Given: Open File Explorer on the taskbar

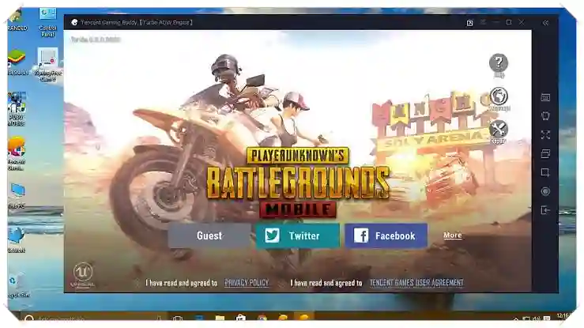Looking at the screenshot, I should 220,319.
